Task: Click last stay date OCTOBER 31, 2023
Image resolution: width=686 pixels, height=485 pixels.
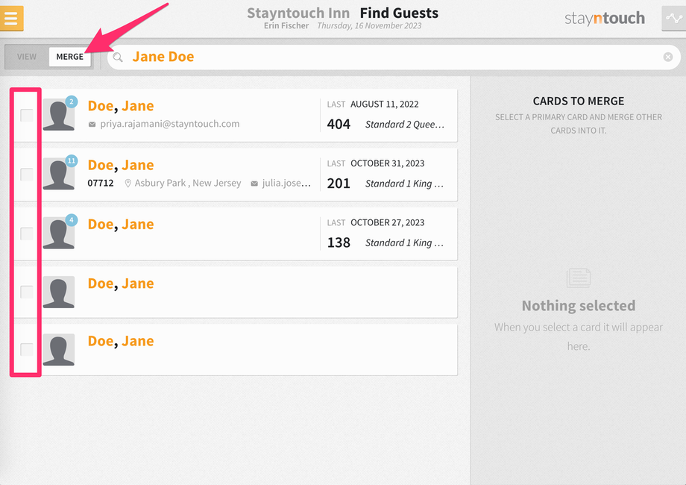Action: 388,163
